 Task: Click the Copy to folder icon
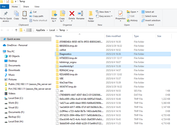click(62, 13)
